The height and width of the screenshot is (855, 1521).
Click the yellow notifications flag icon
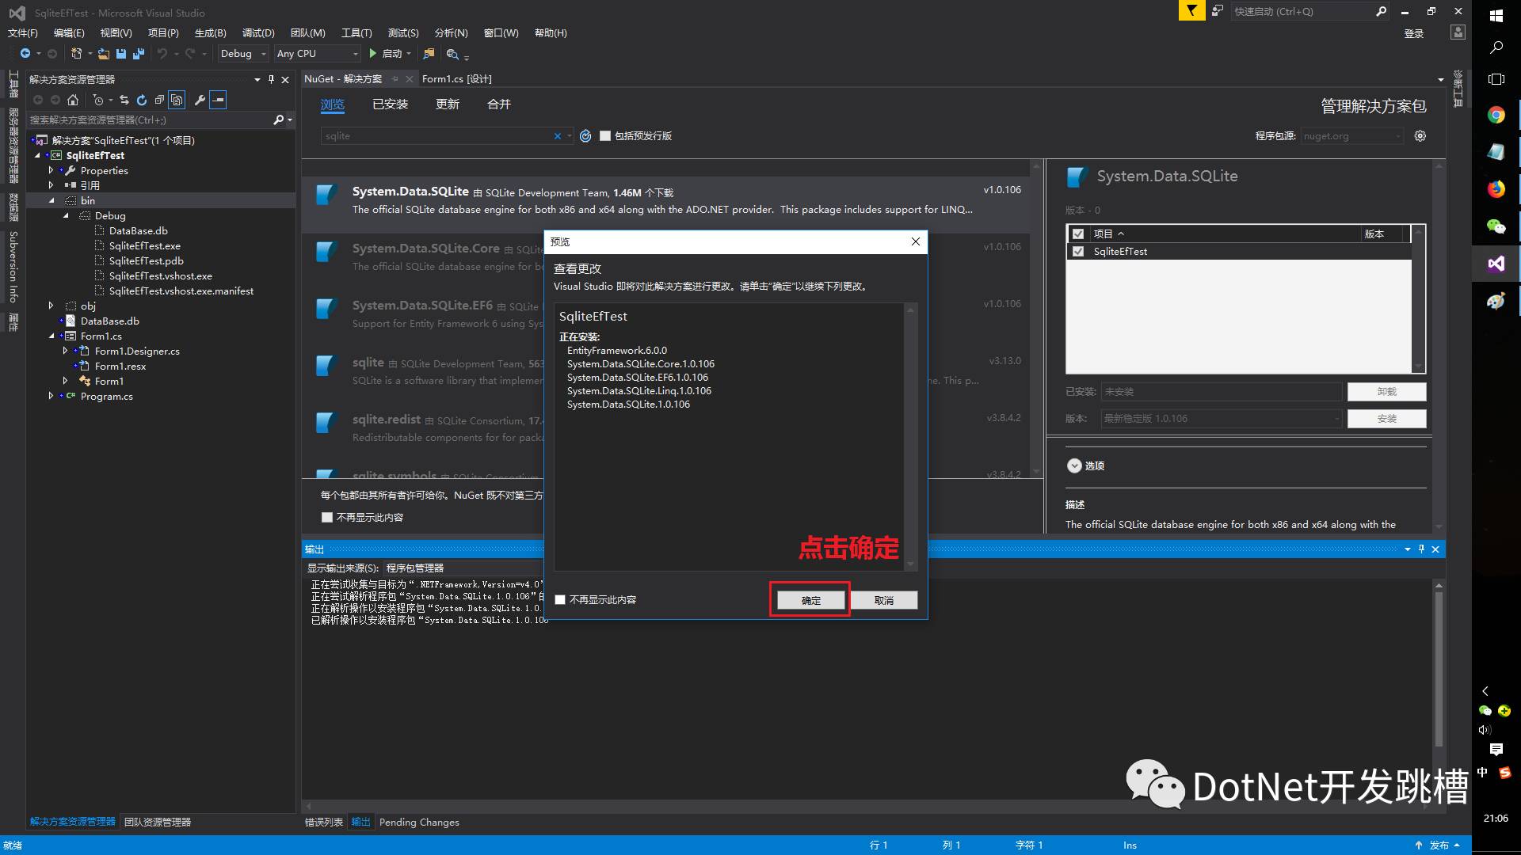pos(1191,11)
